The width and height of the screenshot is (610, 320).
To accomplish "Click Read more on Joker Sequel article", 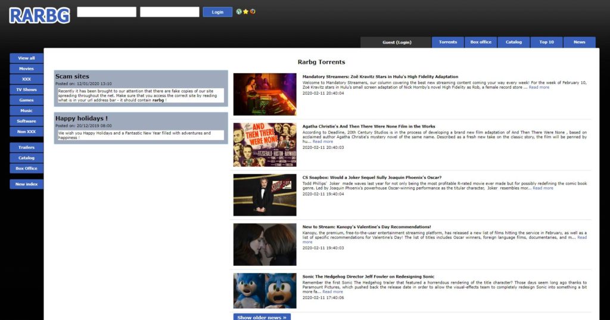I will coord(543,188).
